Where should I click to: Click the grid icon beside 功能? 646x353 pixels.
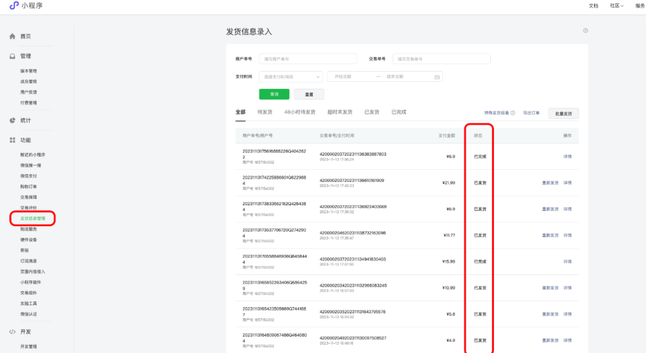pyautogui.click(x=12, y=140)
